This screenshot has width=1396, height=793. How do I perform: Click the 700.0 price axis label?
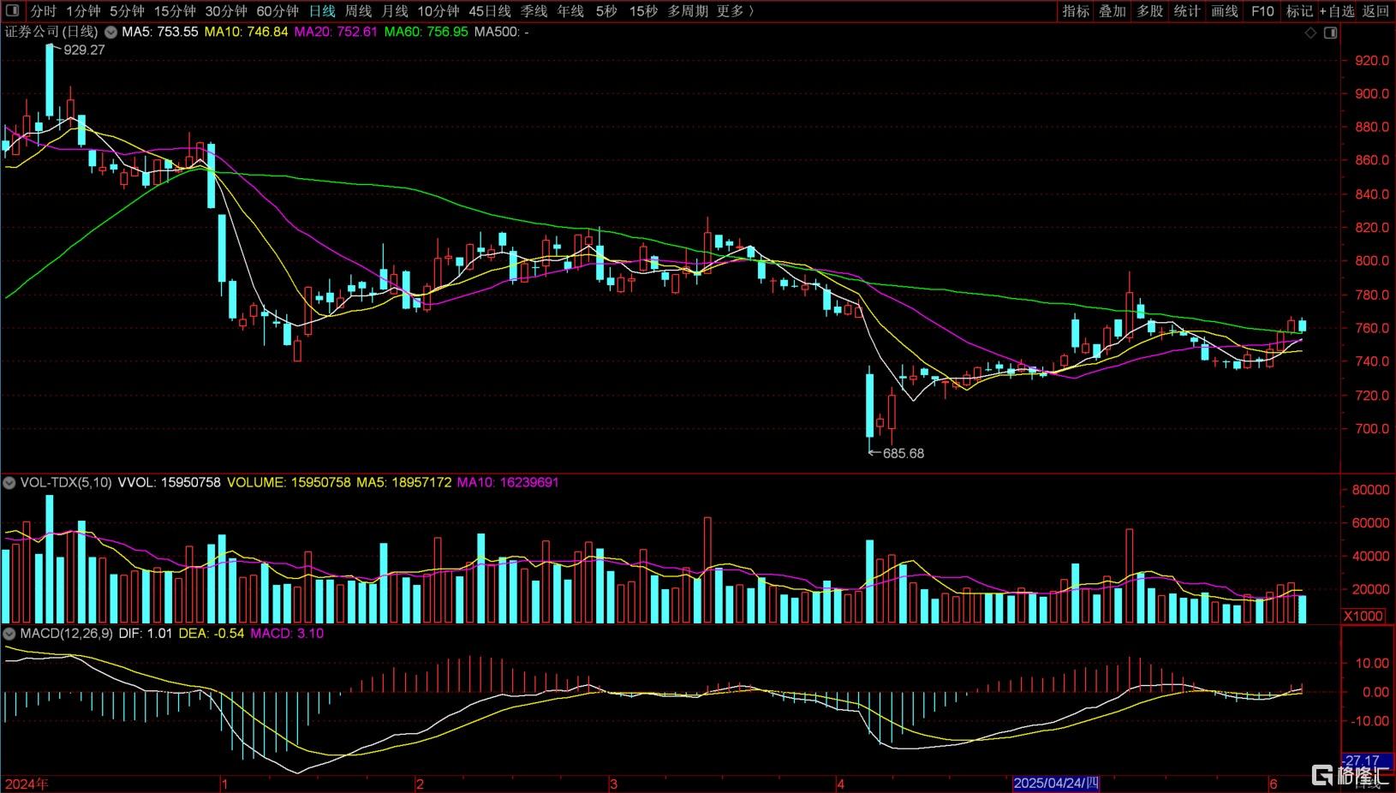point(1371,429)
